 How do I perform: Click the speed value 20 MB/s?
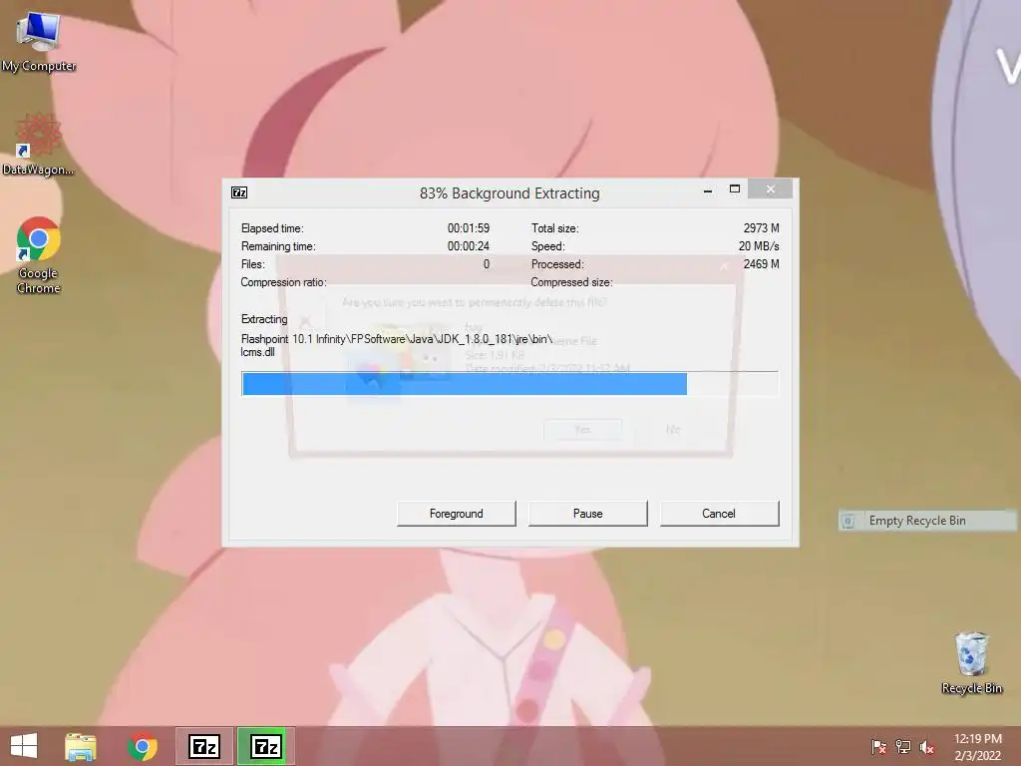pyautogui.click(x=759, y=246)
